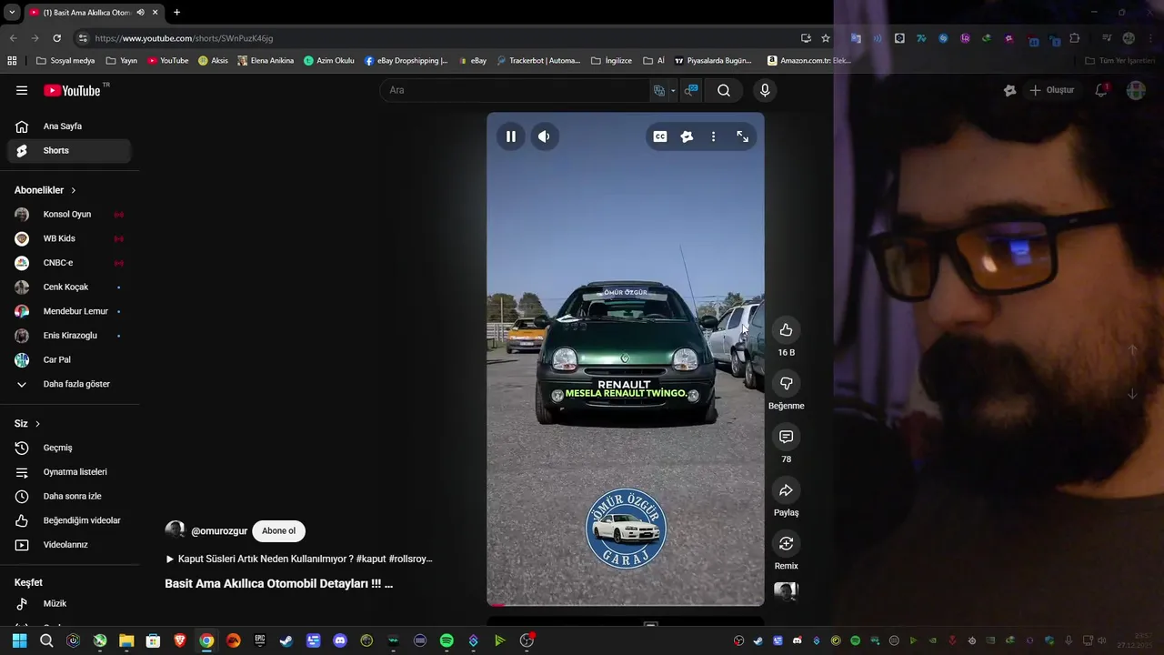This screenshot has height=655, width=1164.
Task: Open the sound thumbnail below Remix
Action: 786,591
